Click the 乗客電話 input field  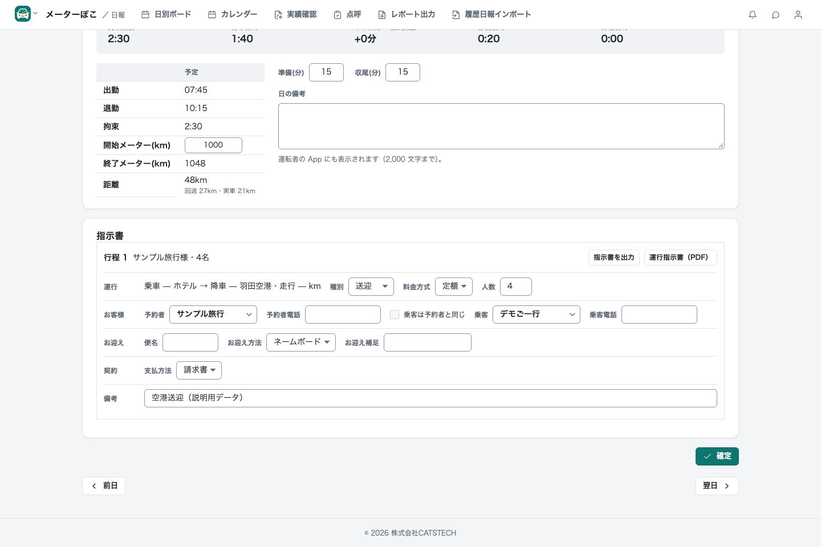coord(659,315)
